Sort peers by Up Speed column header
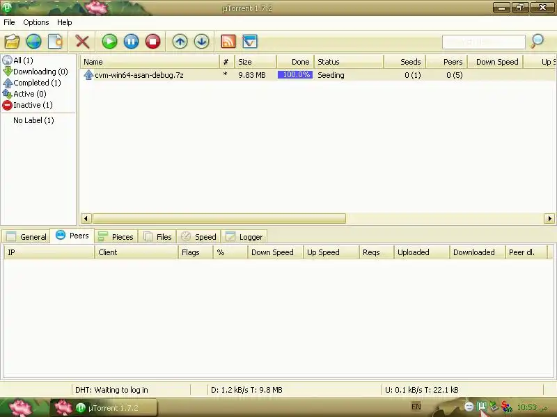This screenshot has height=417, width=557. pyautogui.click(x=331, y=252)
